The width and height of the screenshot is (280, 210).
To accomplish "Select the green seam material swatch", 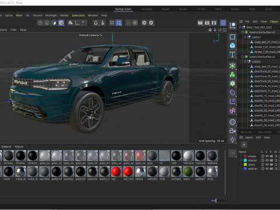I will click(188, 171).
